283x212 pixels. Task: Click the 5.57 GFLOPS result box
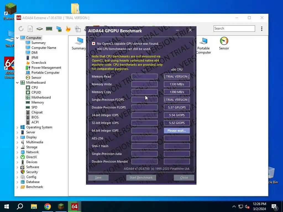[177, 107]
